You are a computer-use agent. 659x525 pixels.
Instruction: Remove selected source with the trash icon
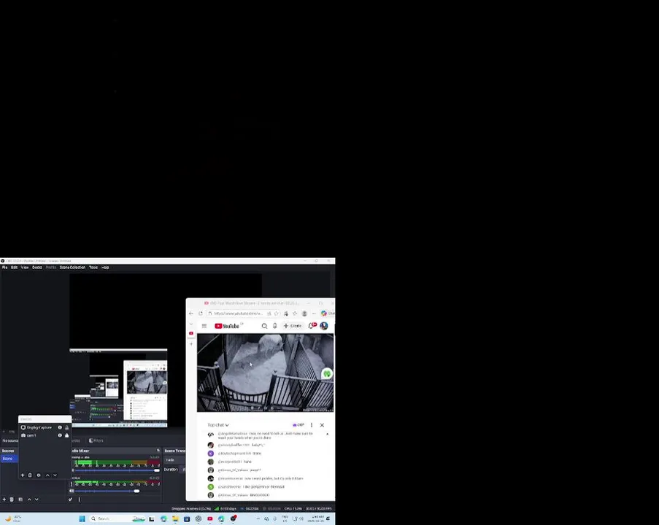(30, 475)
